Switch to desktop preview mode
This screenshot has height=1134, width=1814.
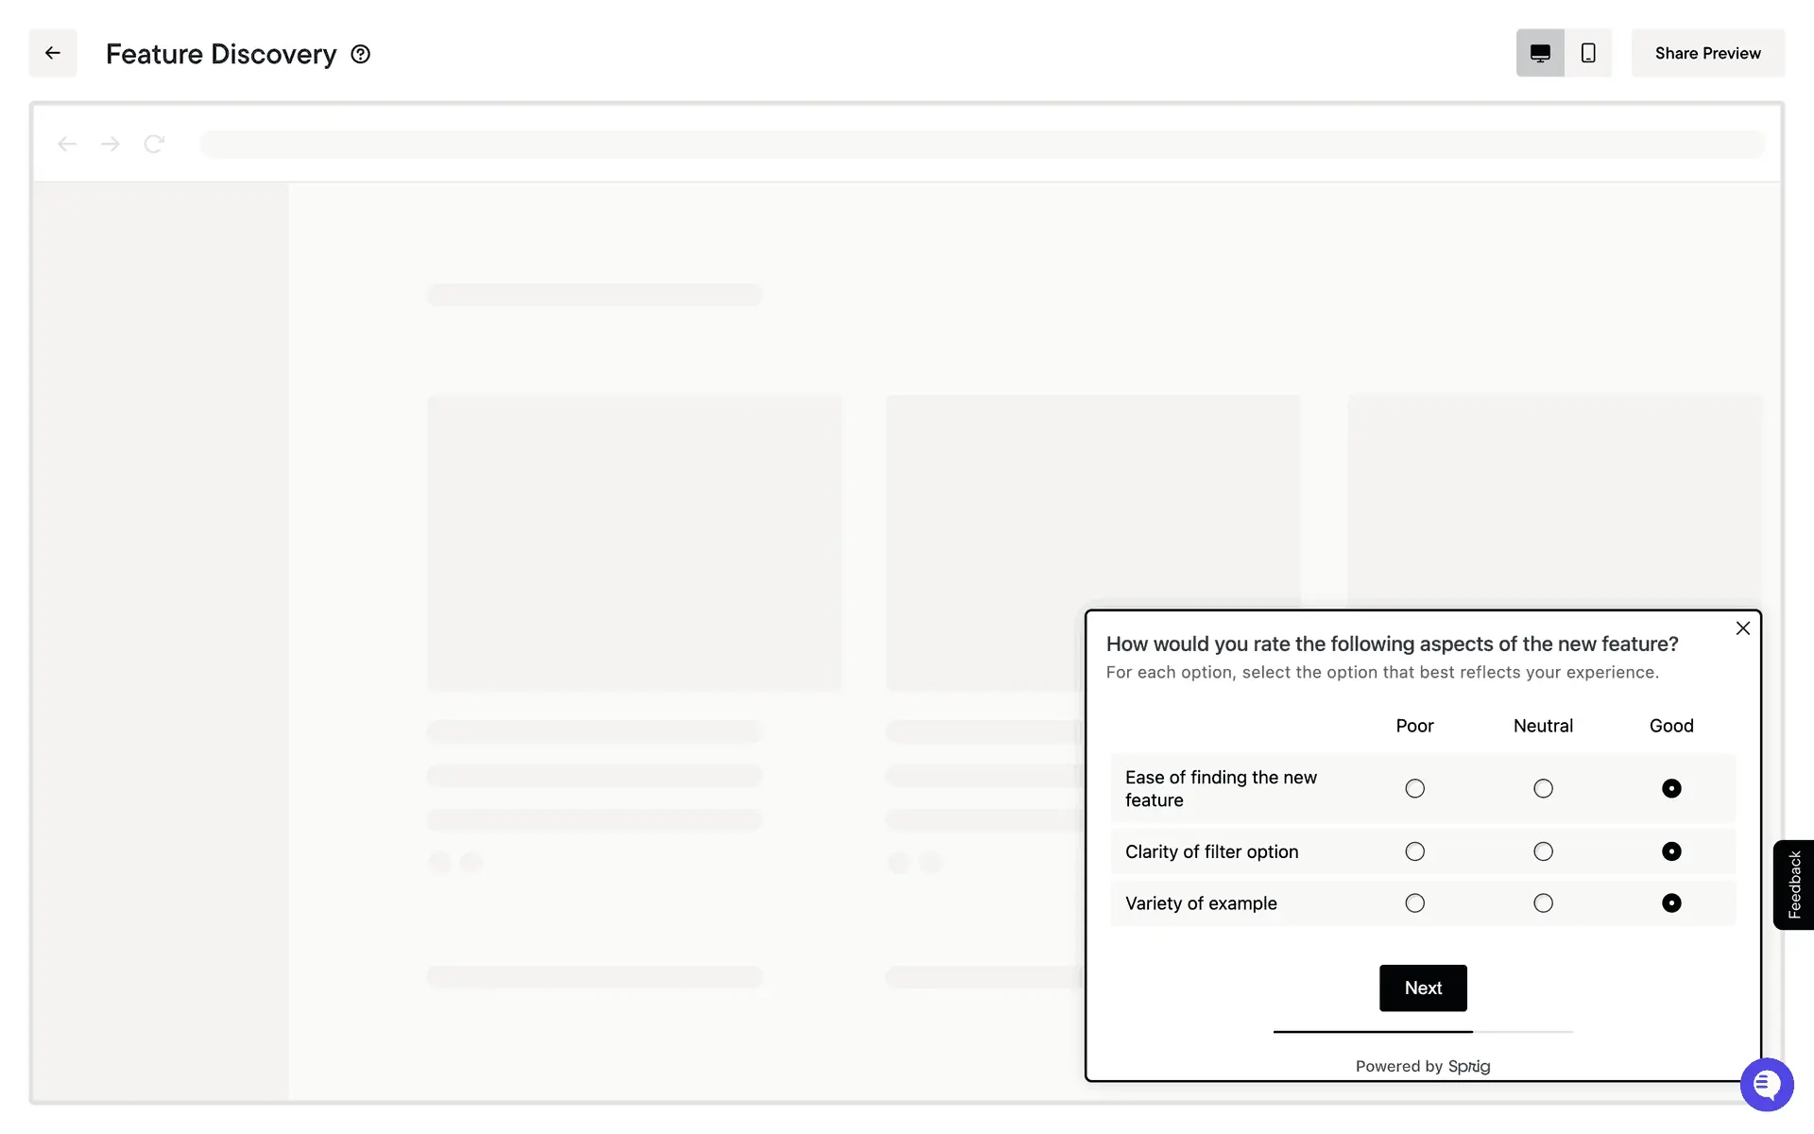[1540, 53]
